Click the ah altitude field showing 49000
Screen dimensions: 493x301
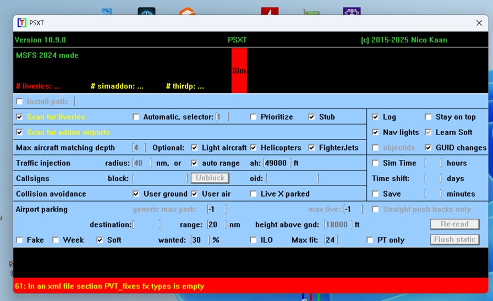click(x=277, y=163)
